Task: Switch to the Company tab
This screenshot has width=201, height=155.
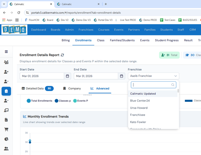Action: pyautogui.click(x=72, y=89)
